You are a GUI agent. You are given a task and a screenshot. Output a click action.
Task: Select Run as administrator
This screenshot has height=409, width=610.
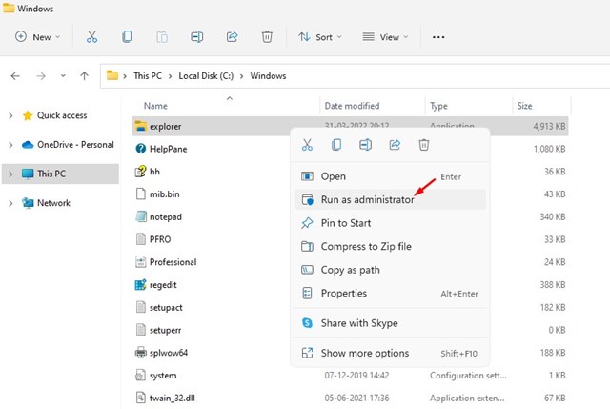pyautogui.click(x=390, y=199)
